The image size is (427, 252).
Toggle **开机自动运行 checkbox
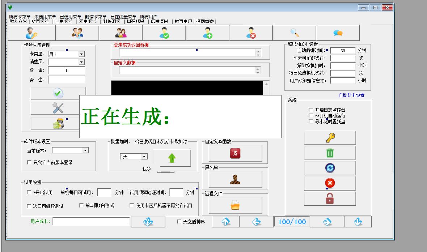point(311,116)
